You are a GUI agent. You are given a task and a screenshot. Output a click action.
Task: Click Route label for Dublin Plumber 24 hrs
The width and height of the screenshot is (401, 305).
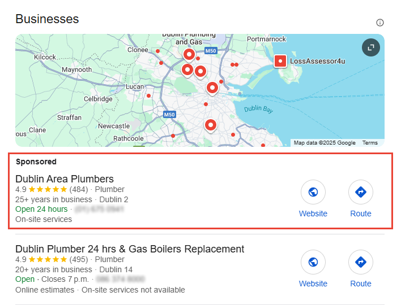point(361,284)
